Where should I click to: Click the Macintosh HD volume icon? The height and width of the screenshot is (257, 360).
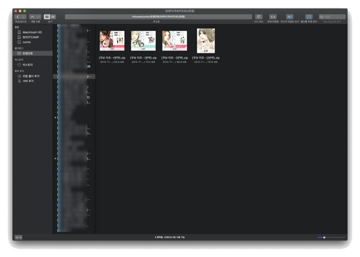[x=18, y=32]
